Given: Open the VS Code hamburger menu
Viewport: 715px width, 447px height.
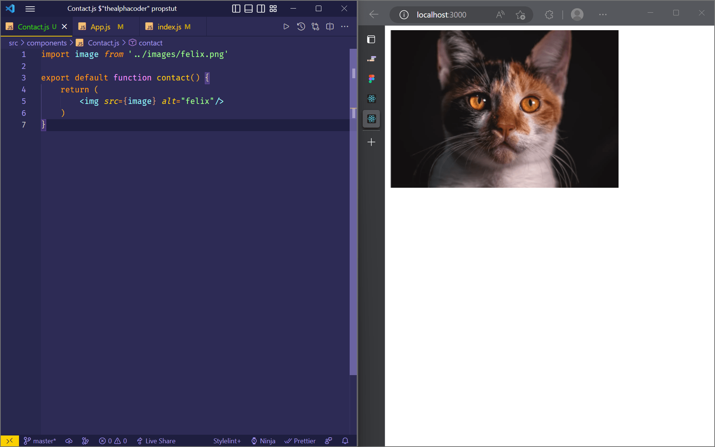Looking at the screenshot, I should coord(30,9).
